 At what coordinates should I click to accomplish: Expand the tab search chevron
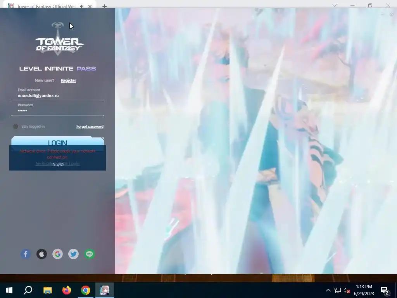(335, 5)
